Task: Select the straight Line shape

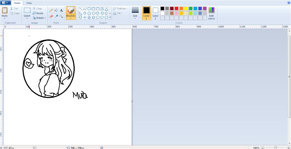Action: [x=80, y=9]
